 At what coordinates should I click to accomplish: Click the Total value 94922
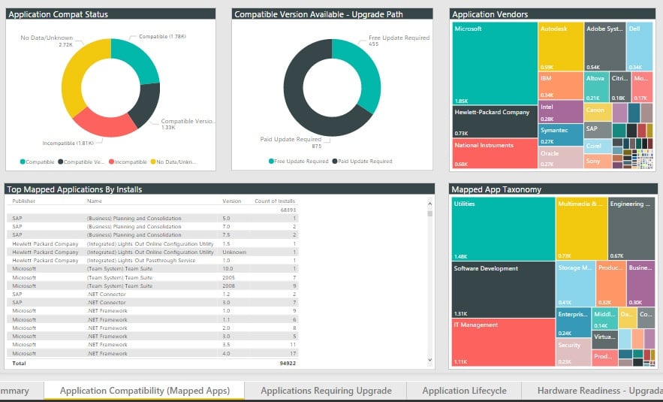tap(288, 363)
